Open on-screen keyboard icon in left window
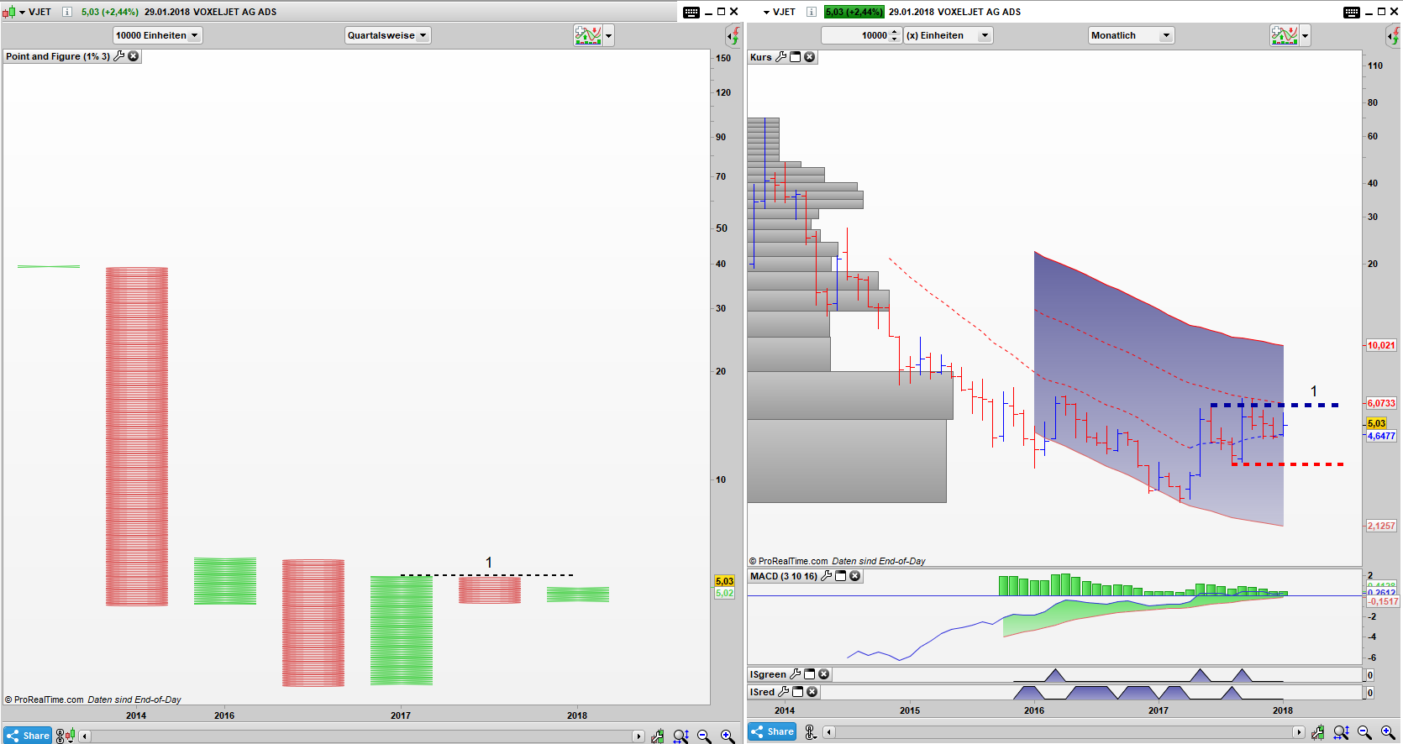Image resolution: width=1403 pixels, height=744 pixels. point(691,12)
